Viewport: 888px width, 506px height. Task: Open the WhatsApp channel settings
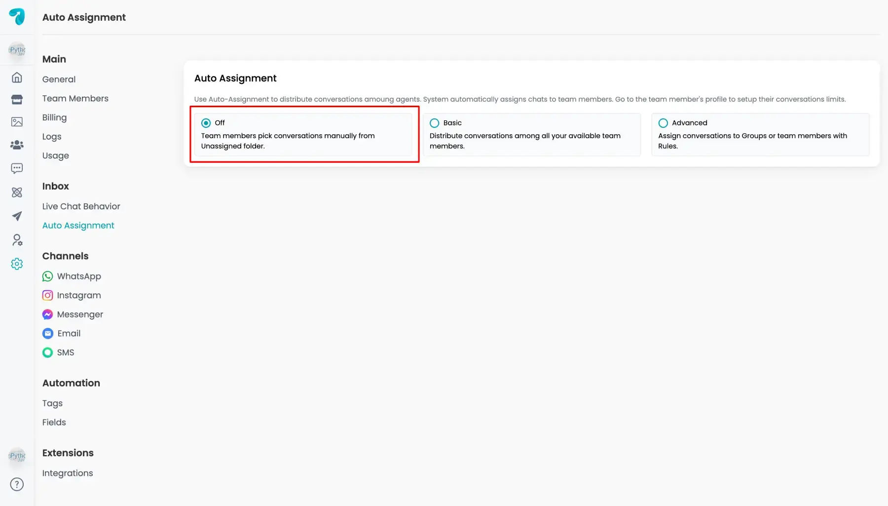click(x=78, y=276)
